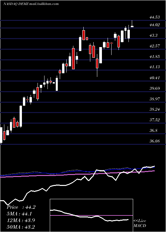Image resolution: width=166 pixels, height=232 pixels.
Task: Click the 38.97 price axis label
Action: click(x=155, y=99)
